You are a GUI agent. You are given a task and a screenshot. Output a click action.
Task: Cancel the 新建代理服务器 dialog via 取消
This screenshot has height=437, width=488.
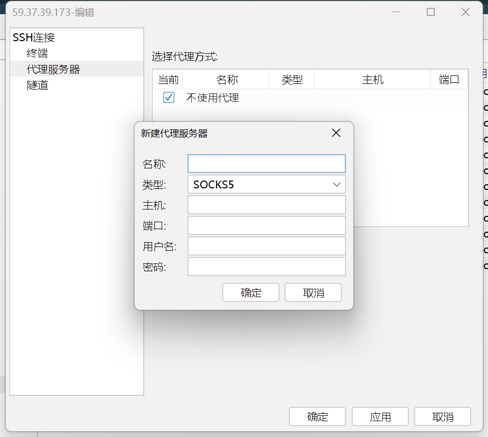[x=312, y=292]
